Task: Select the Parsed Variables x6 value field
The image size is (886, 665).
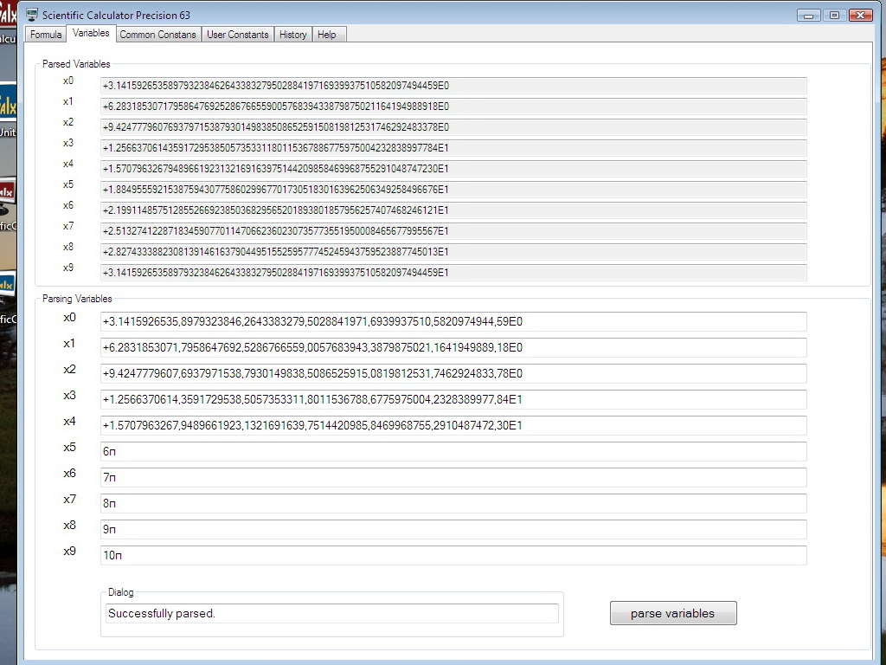Action: click(453, 210)
